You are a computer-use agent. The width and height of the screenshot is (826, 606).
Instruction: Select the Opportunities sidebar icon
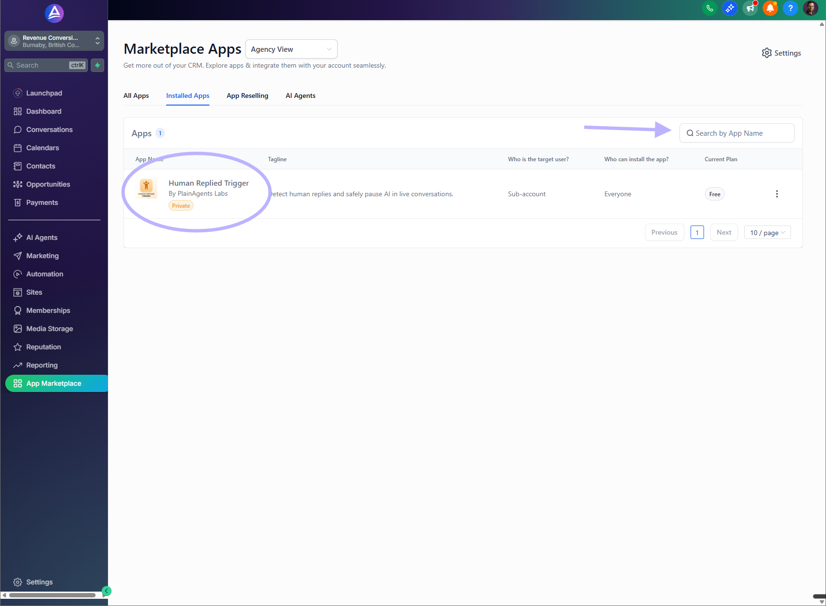click(18, 184)
